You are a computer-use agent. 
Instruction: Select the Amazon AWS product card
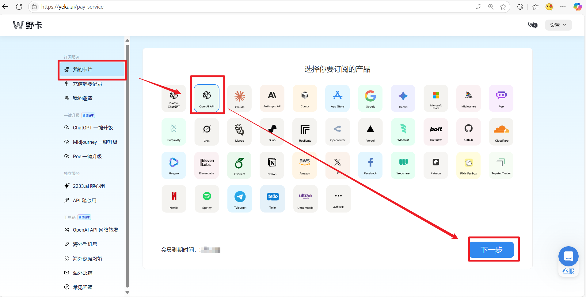tap(305, 165)
